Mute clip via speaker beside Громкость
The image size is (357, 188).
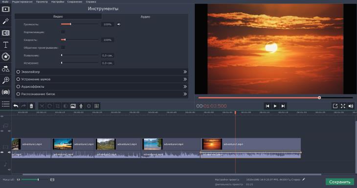[x=119, y=24]
